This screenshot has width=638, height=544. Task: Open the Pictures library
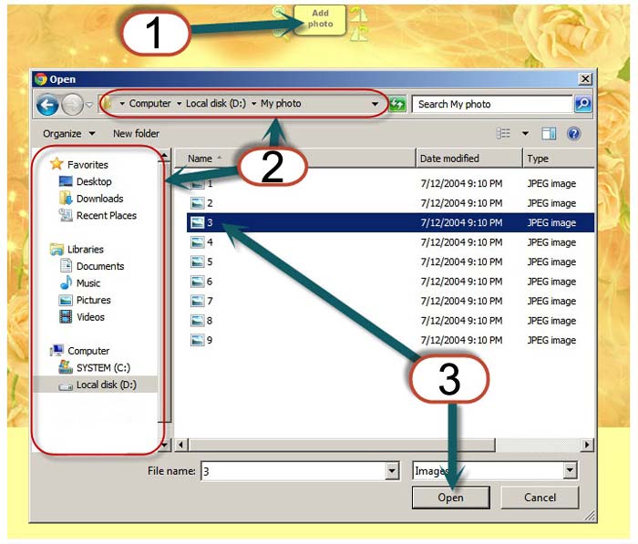point(93,301)
